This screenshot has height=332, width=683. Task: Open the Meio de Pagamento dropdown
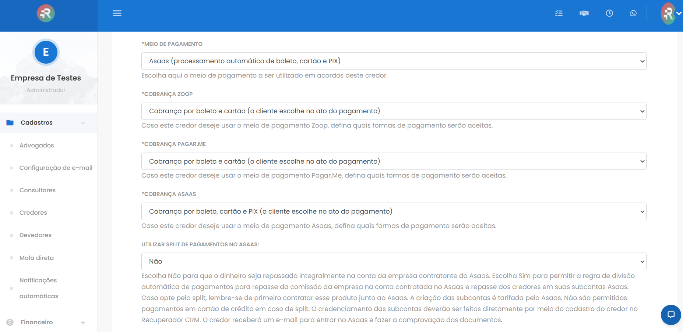pos(394,61)
